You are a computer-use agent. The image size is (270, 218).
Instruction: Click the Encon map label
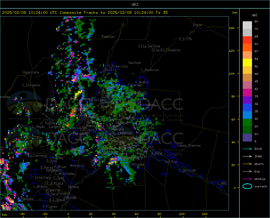pos(198,25)
